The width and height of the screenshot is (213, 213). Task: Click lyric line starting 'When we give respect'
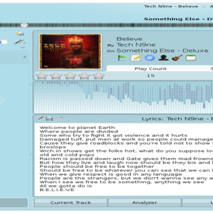click(x=111, y=175)
